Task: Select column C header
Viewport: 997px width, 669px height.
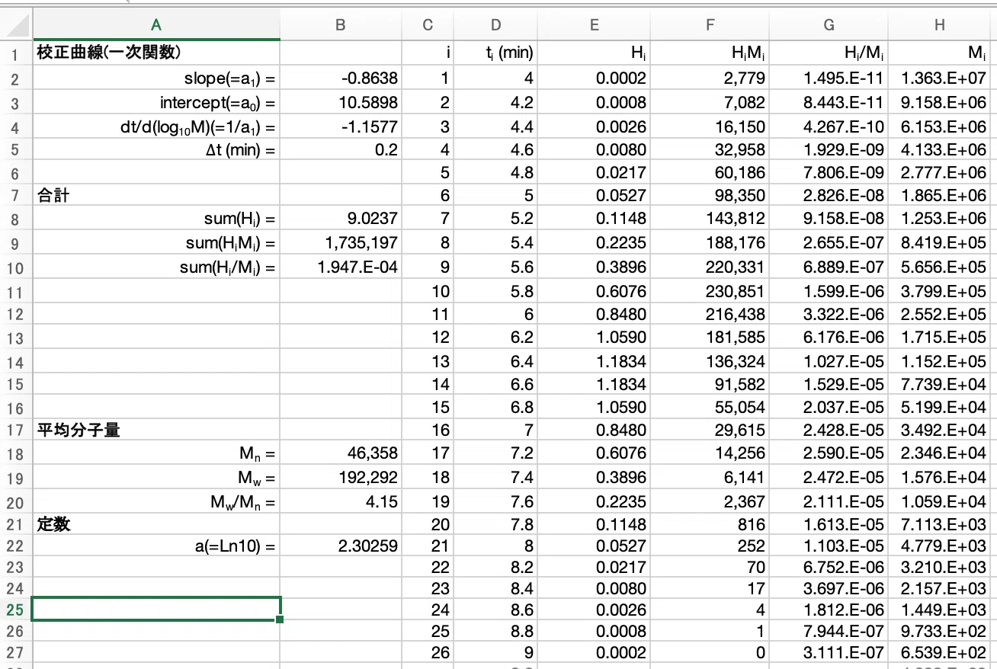Action: click(428, 25)
